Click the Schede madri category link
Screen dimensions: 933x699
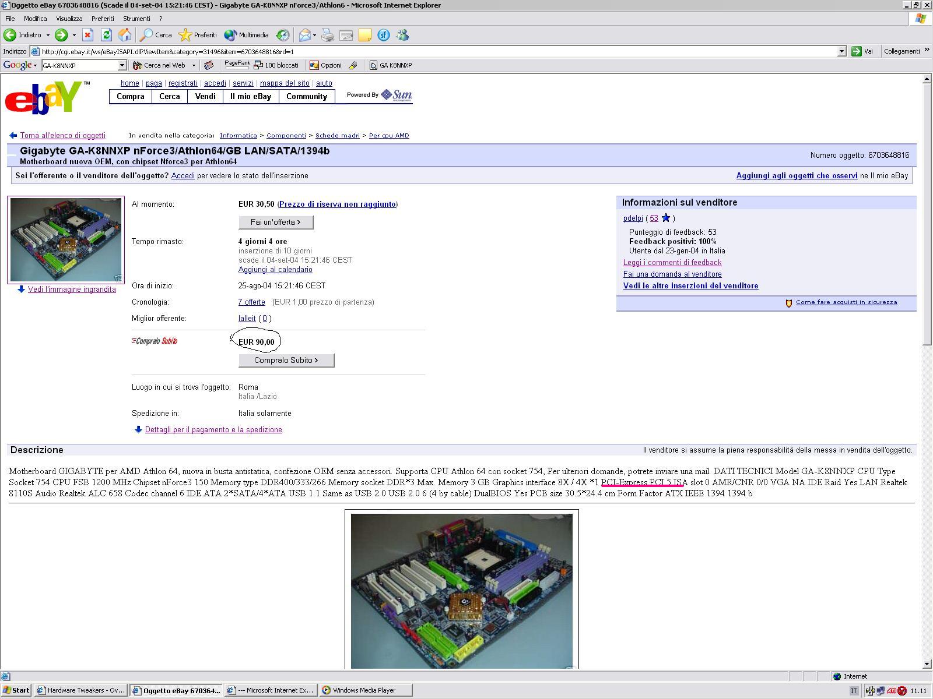338,135
